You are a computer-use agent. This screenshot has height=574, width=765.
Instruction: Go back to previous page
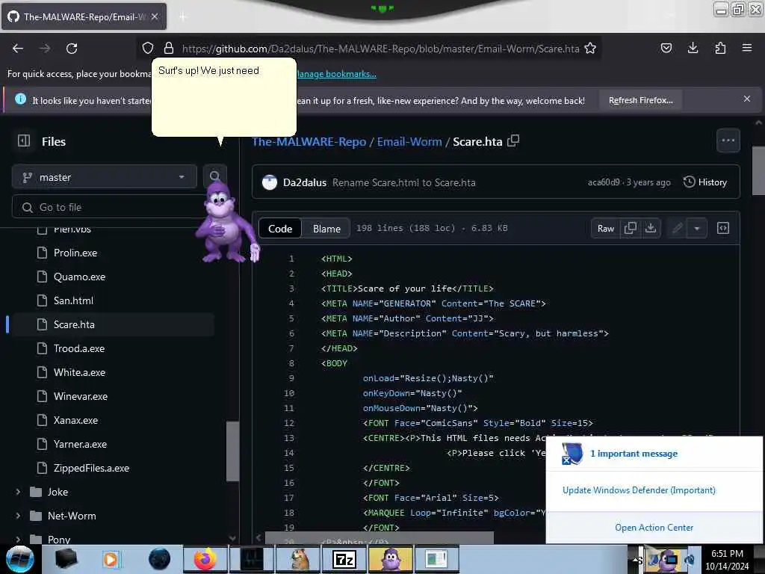coord(18,49)
